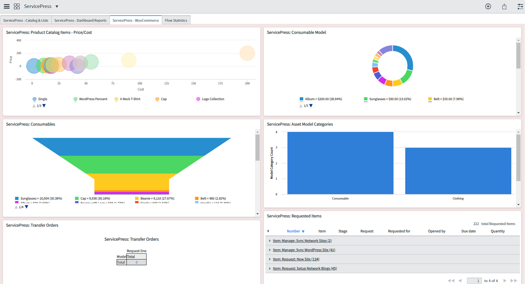The height and width of the screenshot is (284, 525).
Task: Toggle the Single series legend item
Action: click(40, 99)
